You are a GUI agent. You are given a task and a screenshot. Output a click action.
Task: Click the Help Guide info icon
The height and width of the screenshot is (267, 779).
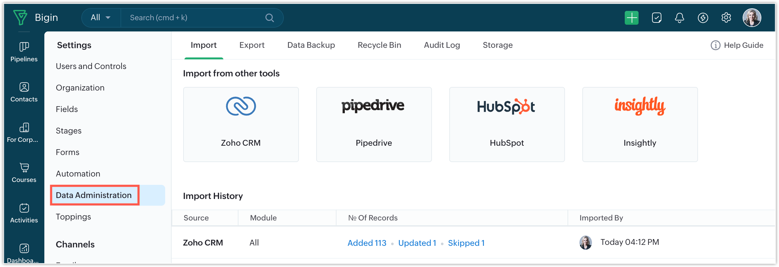[715, 45]
